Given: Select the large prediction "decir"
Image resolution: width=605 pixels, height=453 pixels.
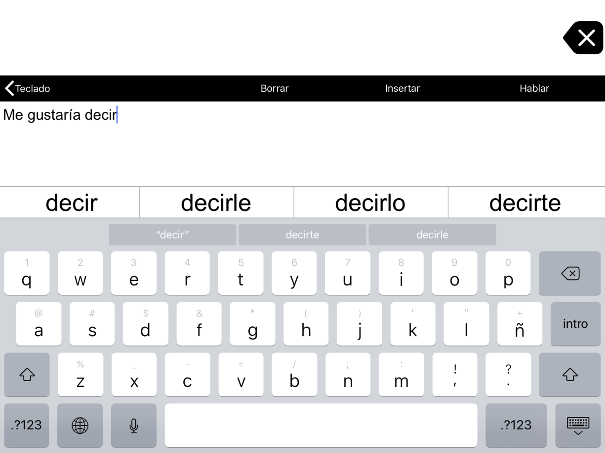Looking at the screenshot, I should click(70, 203).
